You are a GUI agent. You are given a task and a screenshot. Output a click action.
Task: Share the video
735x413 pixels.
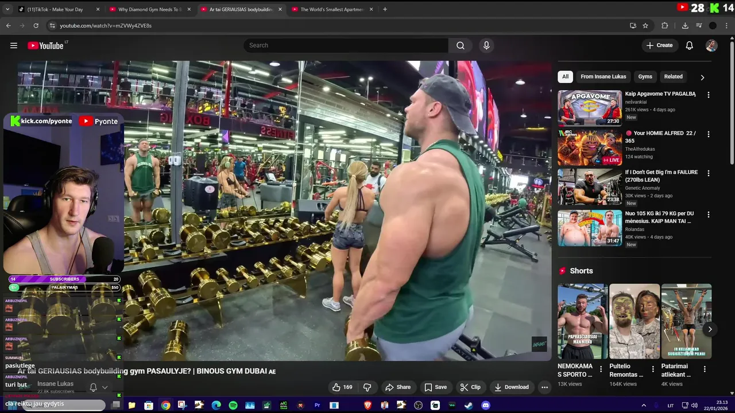(398, 387)
